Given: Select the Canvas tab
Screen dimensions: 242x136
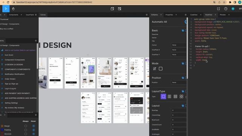Looking at the screenshot, I should [x=43, y=15].
